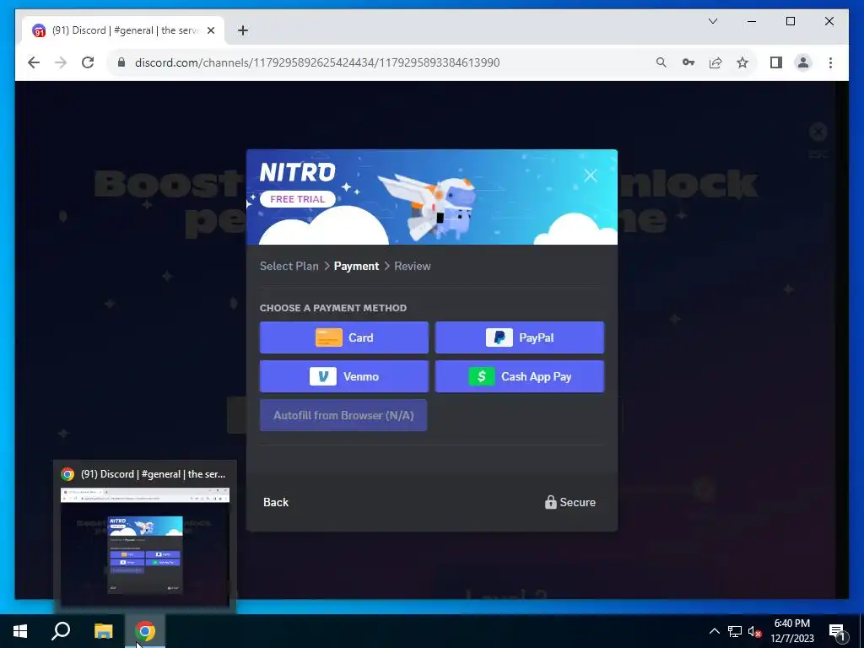Click the Venmo V logo icon
Image resolution: width=864 pixels, height=648 pixels.
click(323, 376)
